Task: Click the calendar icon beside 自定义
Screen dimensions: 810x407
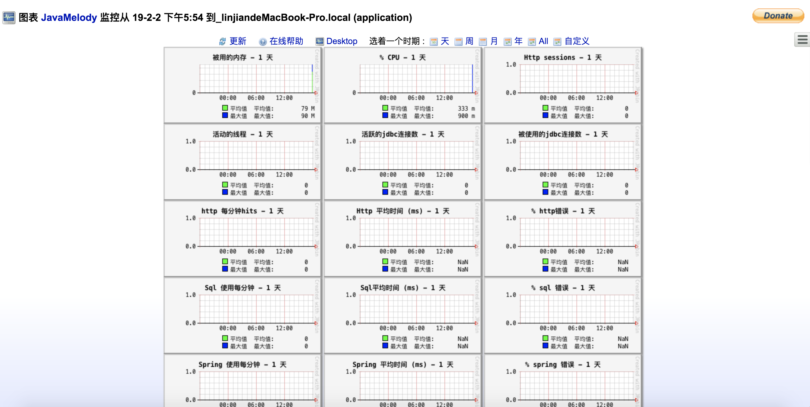Action: [557, 41]
